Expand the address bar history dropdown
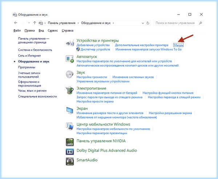Viewport: 218px width, 179px height. point(143,23)
